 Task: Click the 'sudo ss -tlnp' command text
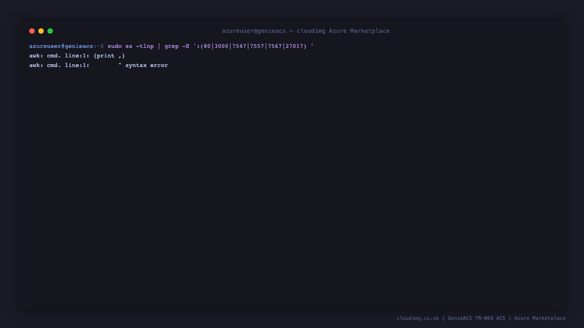pos(130,46)
